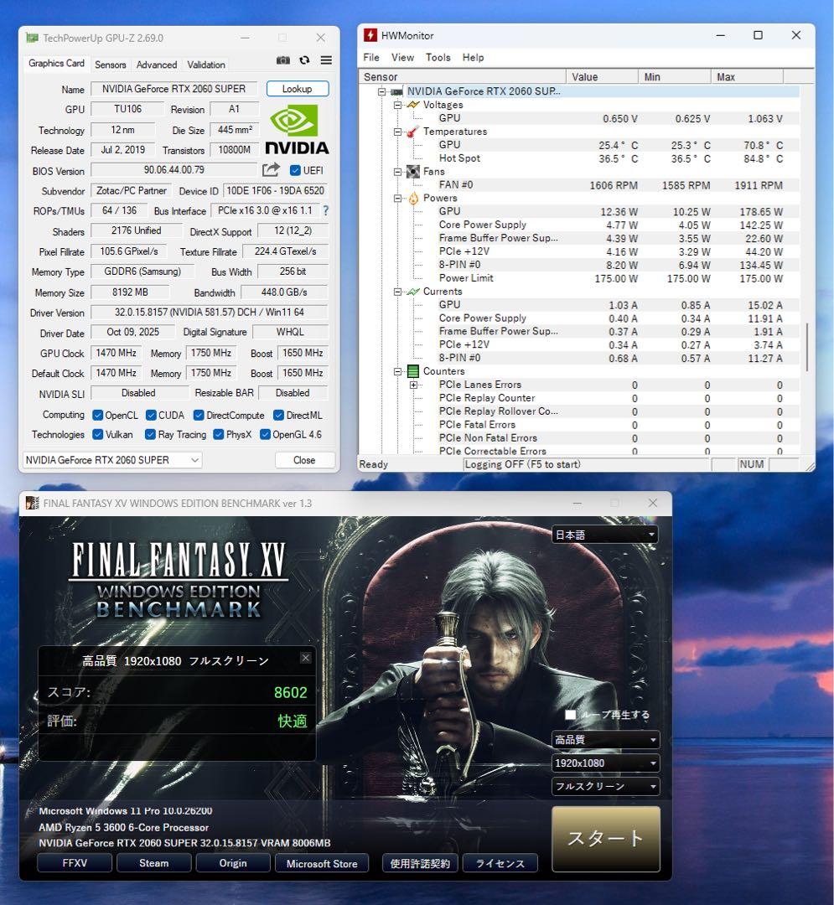The width and height of the screenshot is (834, 905).
Task: Collapse the Voltages tree node
Action: [397, 105]
